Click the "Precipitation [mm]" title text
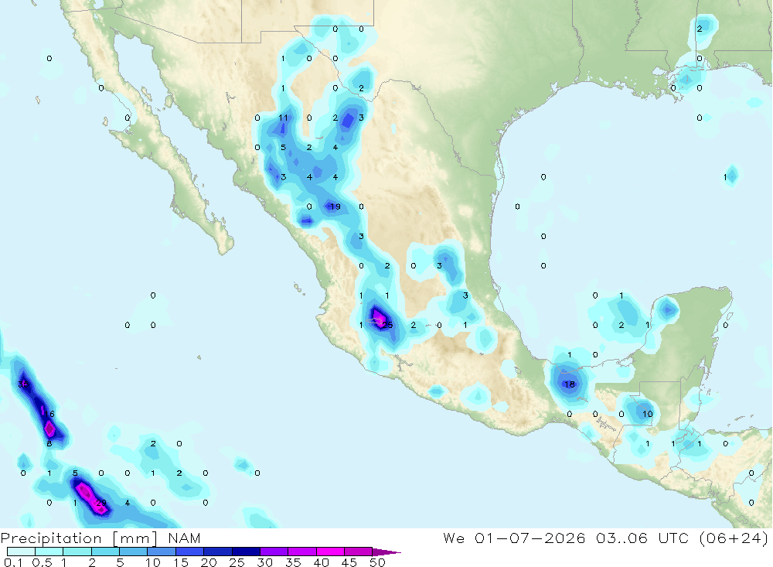 80,538
